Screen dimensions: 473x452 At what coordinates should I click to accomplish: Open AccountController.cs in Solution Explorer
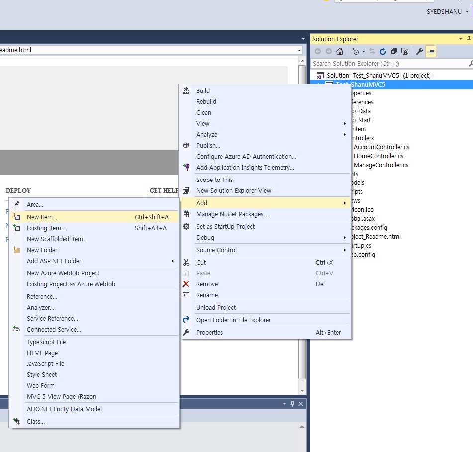[x=381, y=147]
